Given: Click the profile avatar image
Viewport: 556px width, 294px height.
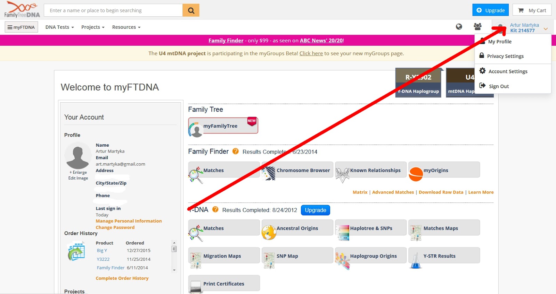Looking at the screenshot, I should 78,156.
